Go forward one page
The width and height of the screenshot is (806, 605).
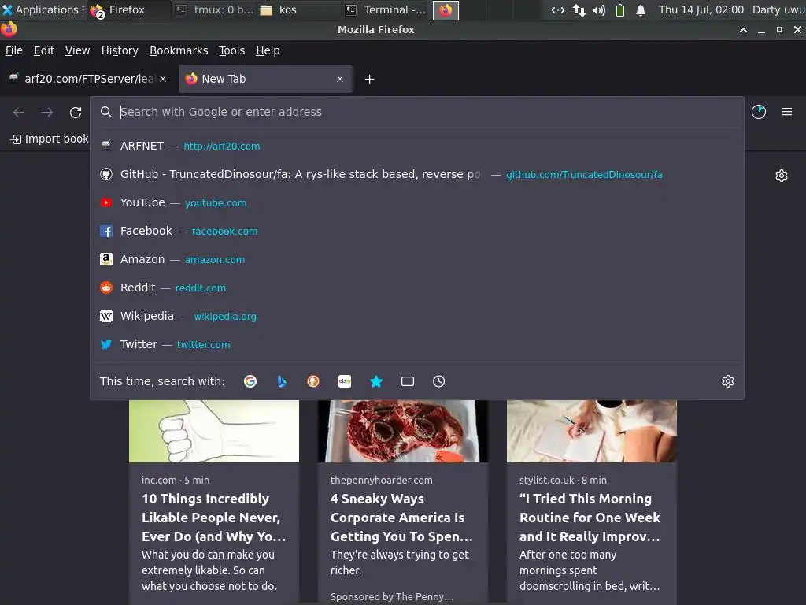click(x=47, y=112)
